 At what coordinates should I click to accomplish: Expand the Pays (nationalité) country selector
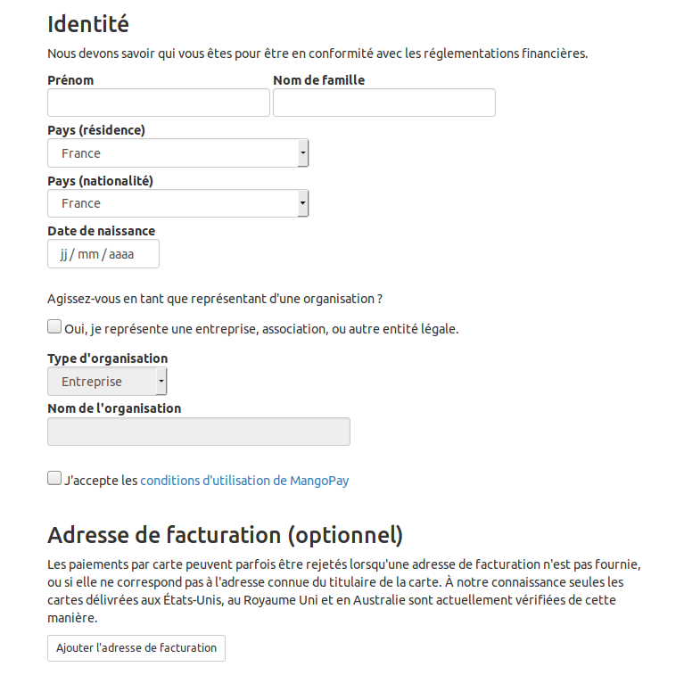[x=177, y=203]
